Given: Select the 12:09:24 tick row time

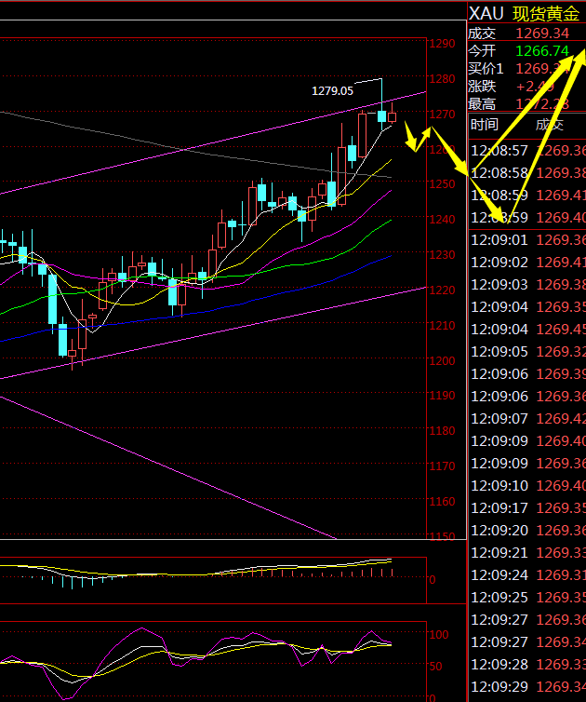Looking at the screenshot, I should pyautogui.click(x=499, y=574).
